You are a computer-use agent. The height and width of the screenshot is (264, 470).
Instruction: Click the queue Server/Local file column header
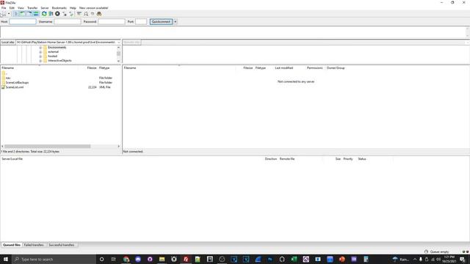pyautogui.click(x=12, y=159)
